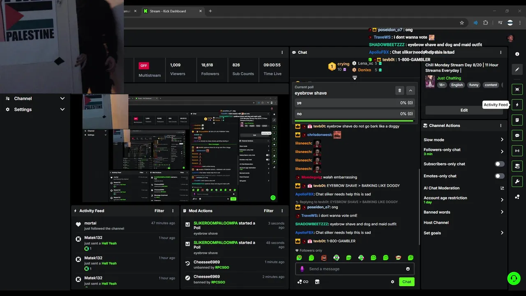Click the green poll timer progress bar
Viewport: 526px width, 296px height.
(354, 121)
